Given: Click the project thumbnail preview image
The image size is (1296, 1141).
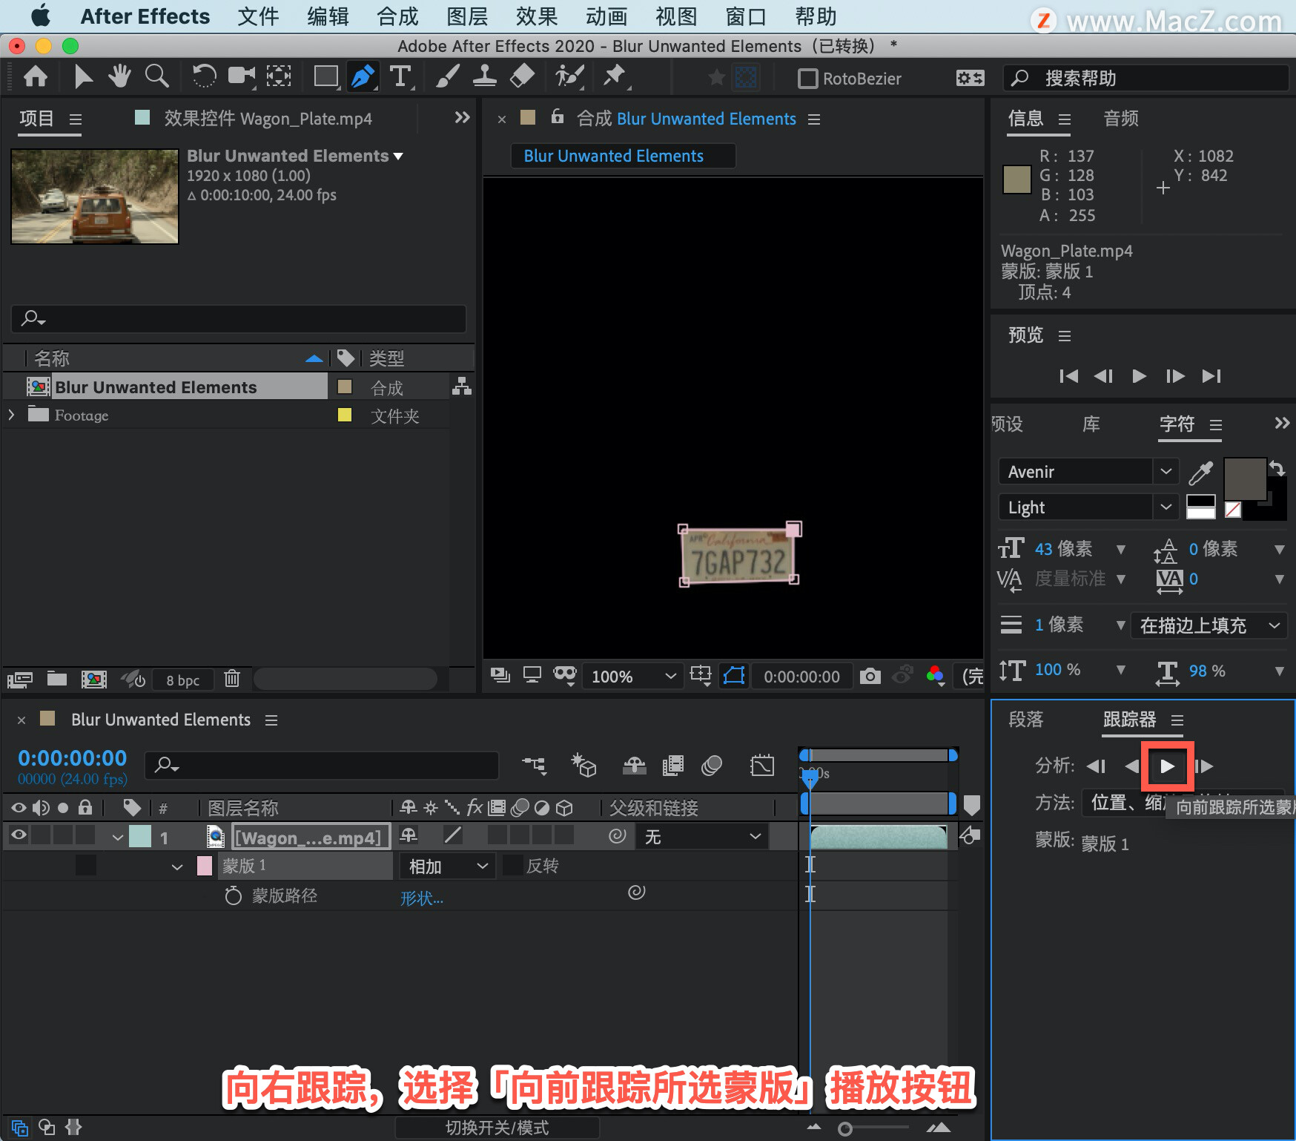Looking at the screenshot, I should (95, 197).
